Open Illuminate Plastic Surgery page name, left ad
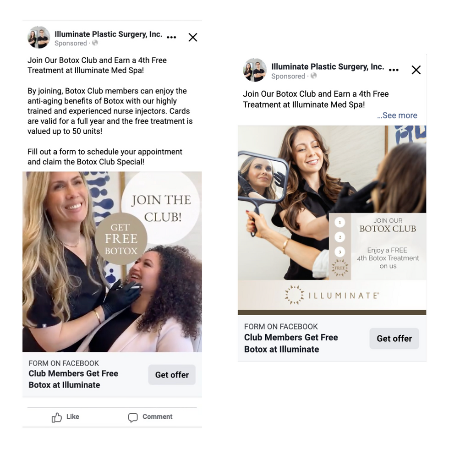The height and width of the screenshot is (449, 449). click(x=108, y=34)
